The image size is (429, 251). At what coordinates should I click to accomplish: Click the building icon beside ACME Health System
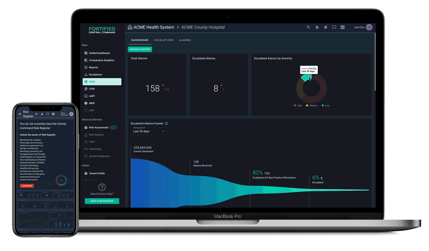[130, 27]
